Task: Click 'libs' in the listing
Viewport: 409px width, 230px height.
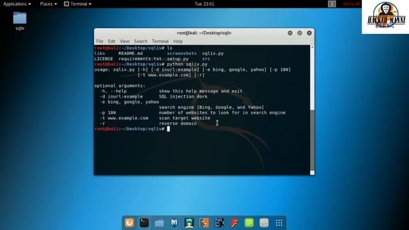Action: point(100,53)
